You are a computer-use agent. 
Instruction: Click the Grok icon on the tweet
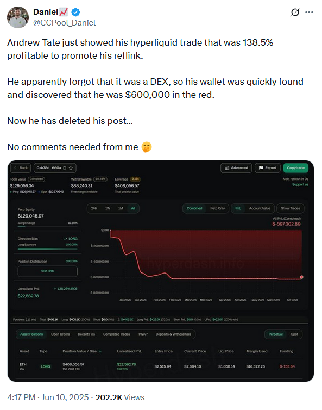pyautogui.click(x=295, y=12)
